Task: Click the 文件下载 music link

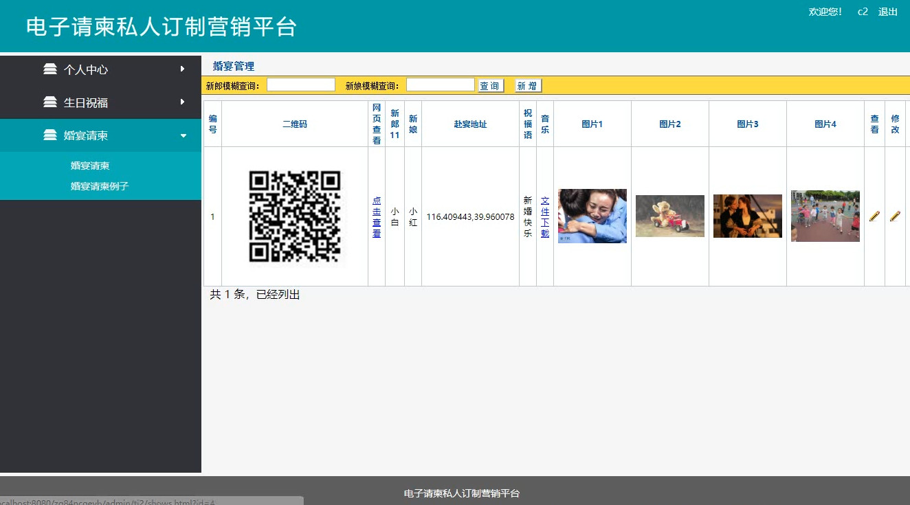Action: pyautogui.click(x=545, y=217)
